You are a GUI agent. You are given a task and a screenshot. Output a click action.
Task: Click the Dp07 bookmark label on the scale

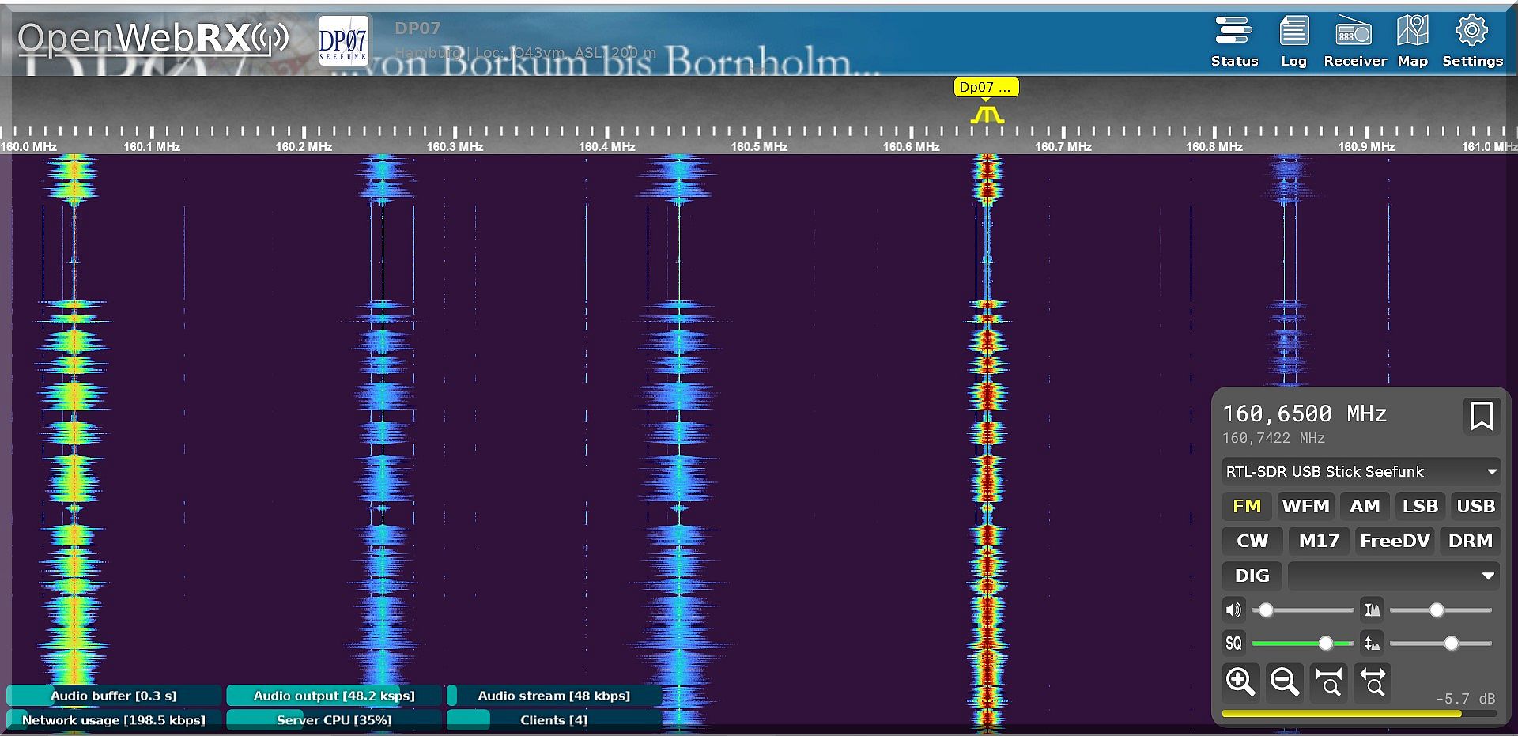tap(985, 88)
